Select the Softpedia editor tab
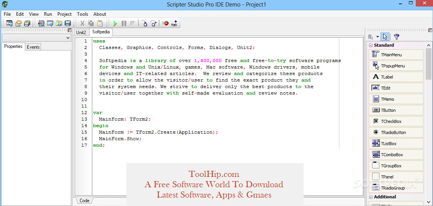This screenshot has width=433, height=206. click(101, 32)
